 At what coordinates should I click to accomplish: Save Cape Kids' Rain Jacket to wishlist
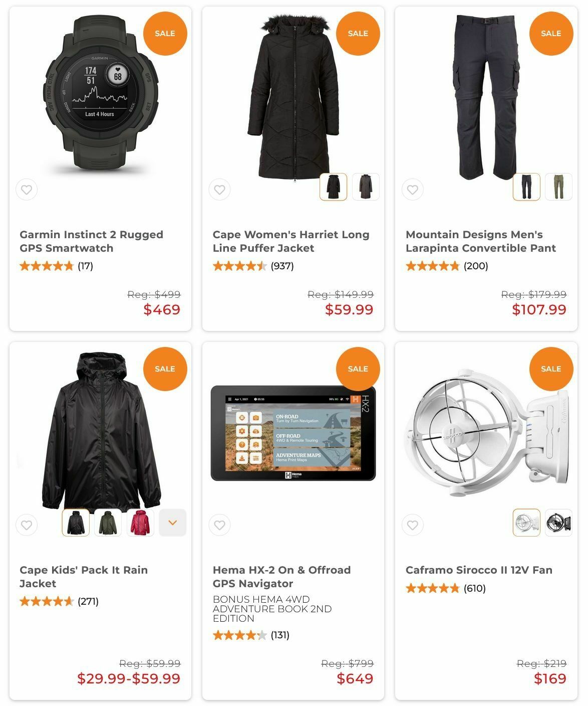pyautogui.click(x=27, y=525)
